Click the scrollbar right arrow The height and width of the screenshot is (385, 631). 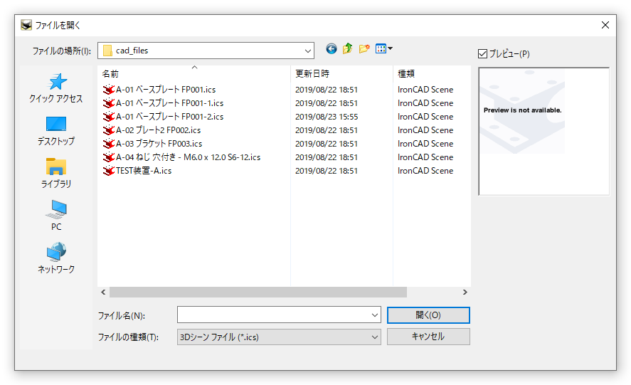tap(465, 292)
